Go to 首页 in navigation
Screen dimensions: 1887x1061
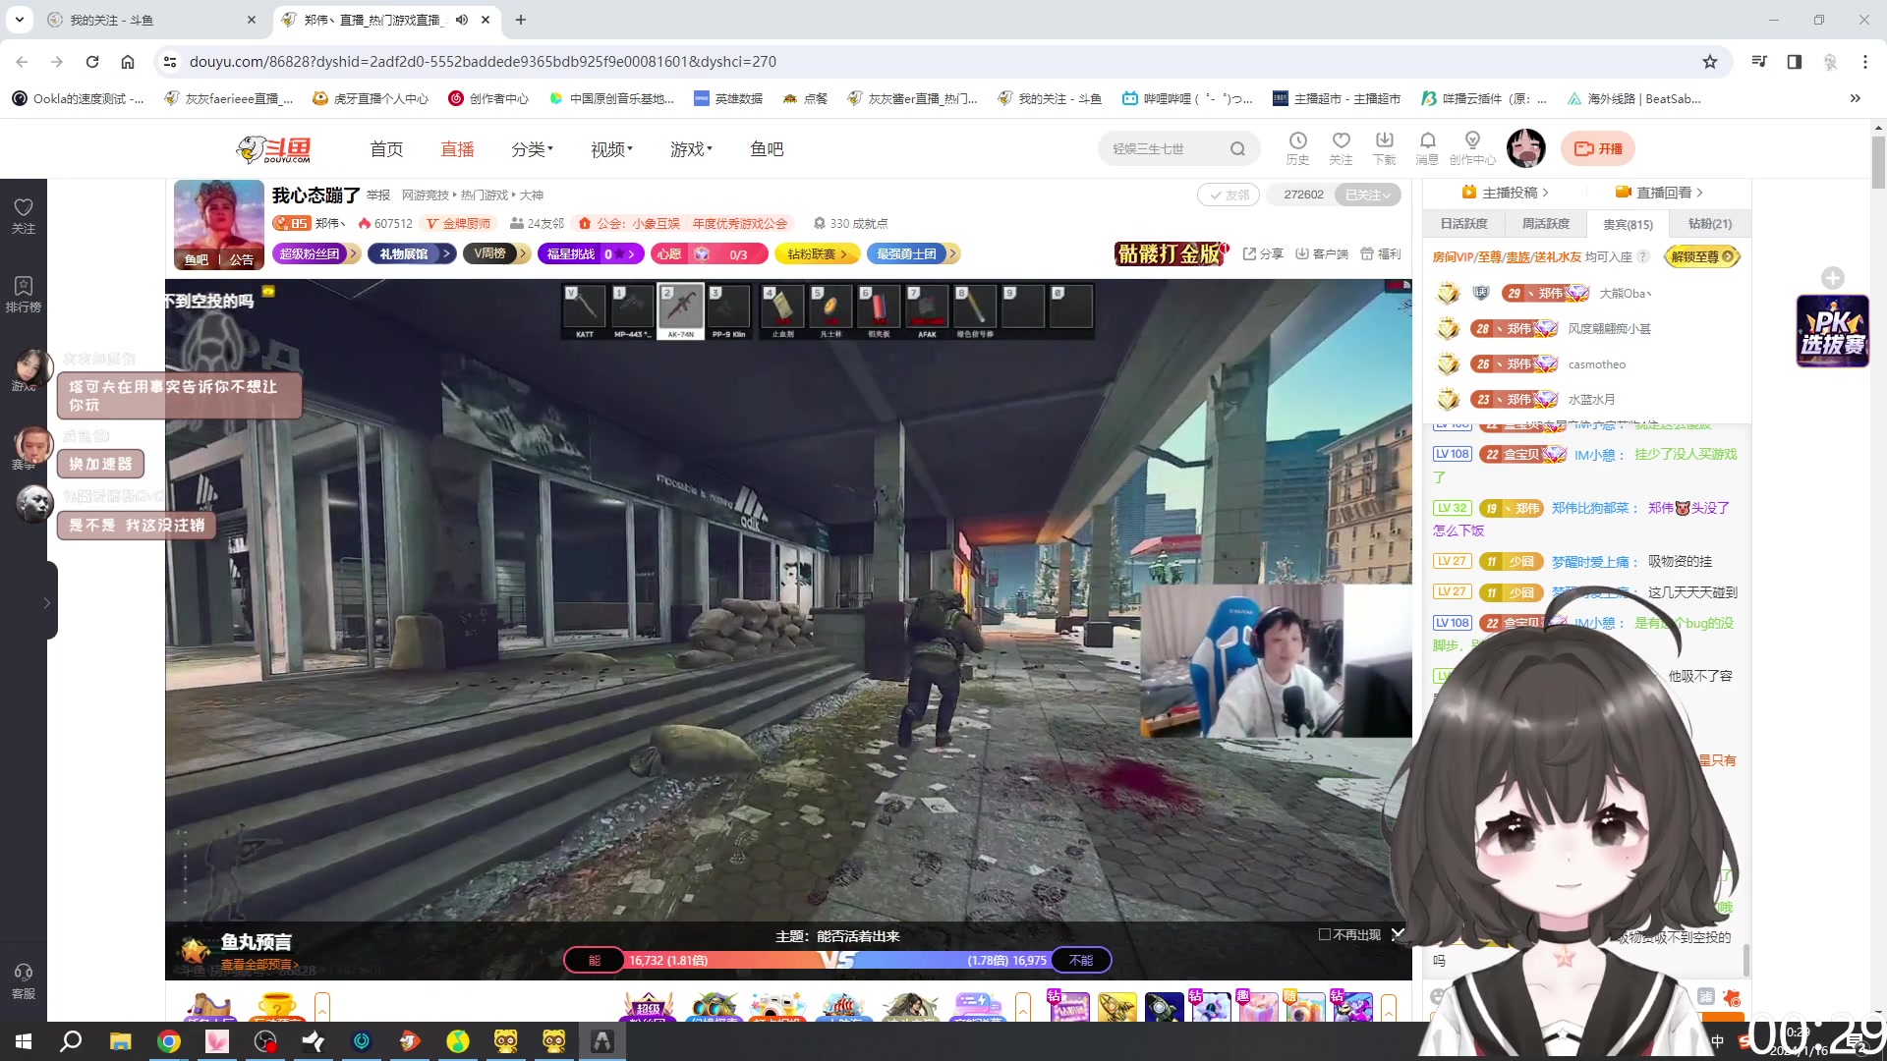(386, 149)
